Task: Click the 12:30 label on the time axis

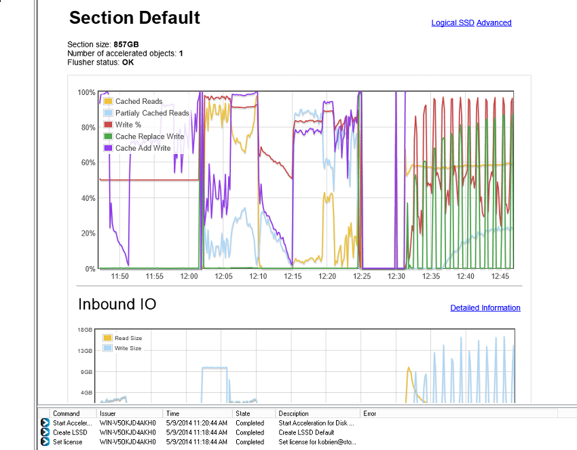Action: click(x=396, y=276)
